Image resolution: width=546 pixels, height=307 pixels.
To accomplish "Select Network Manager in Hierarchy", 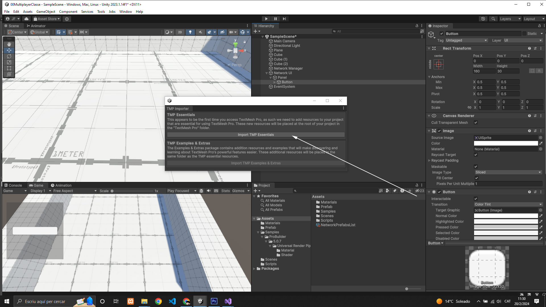I will coord(288,69).
